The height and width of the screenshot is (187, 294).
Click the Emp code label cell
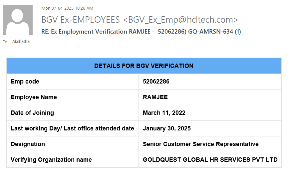[25, 82]
